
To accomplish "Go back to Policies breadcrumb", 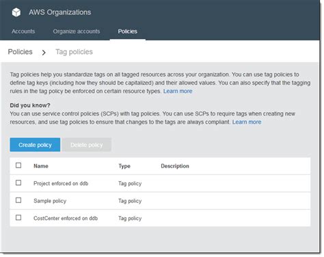I will tap(20, 52).
